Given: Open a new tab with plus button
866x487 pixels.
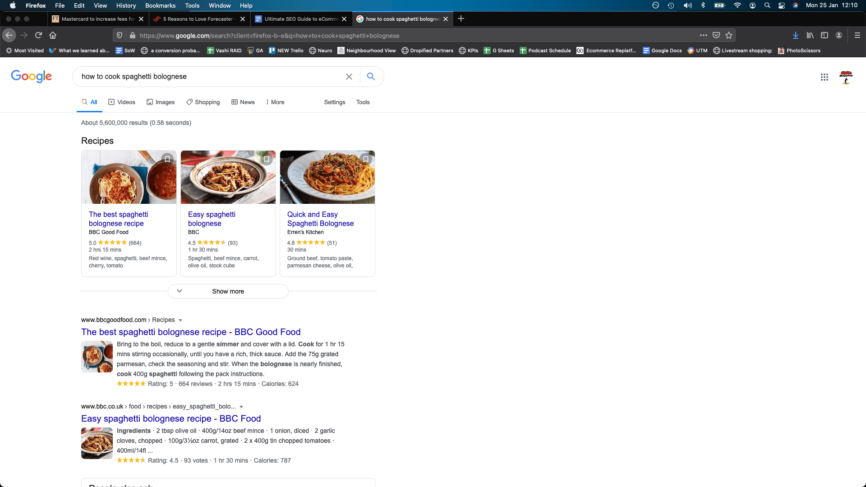Looking at the screenshot, I should (461, 18).
